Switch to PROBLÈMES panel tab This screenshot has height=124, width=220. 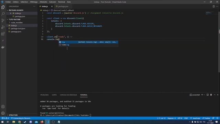44,95
